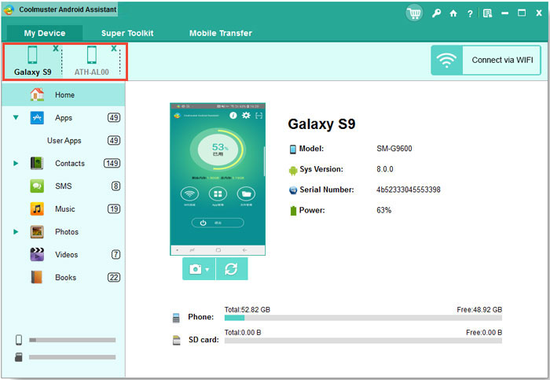Click the sidebar phone storage icon

(x=19, y=340)
